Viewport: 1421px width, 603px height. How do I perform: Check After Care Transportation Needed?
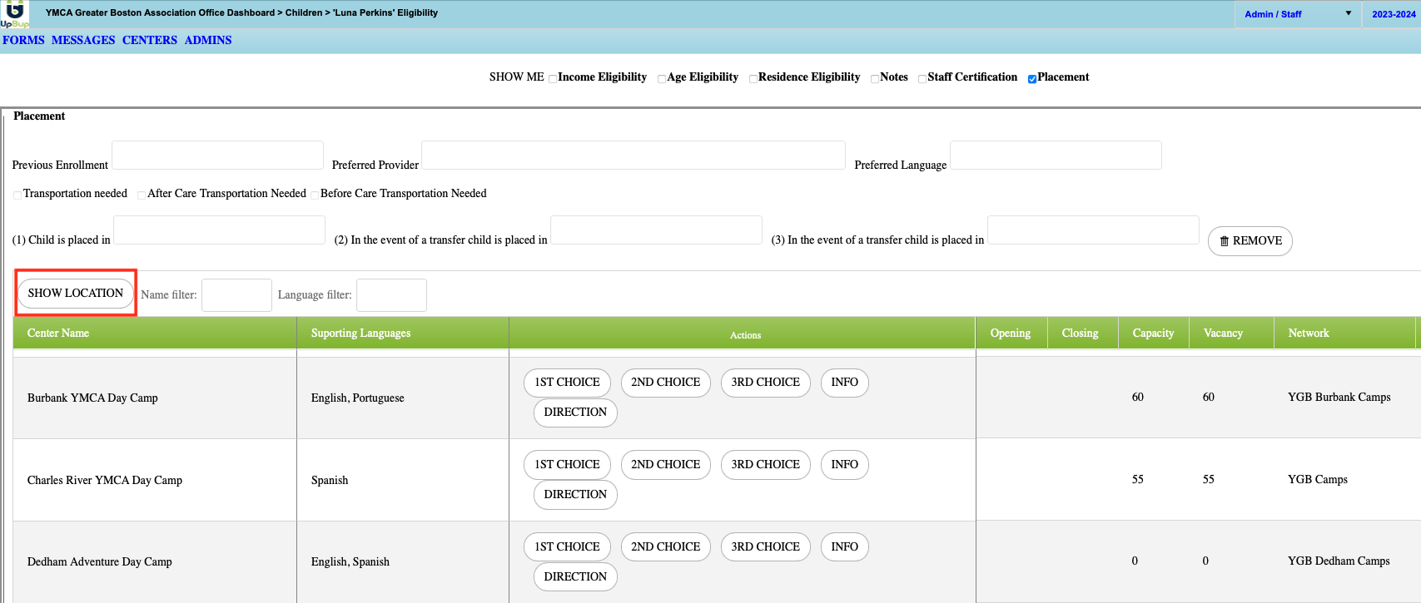142,195
